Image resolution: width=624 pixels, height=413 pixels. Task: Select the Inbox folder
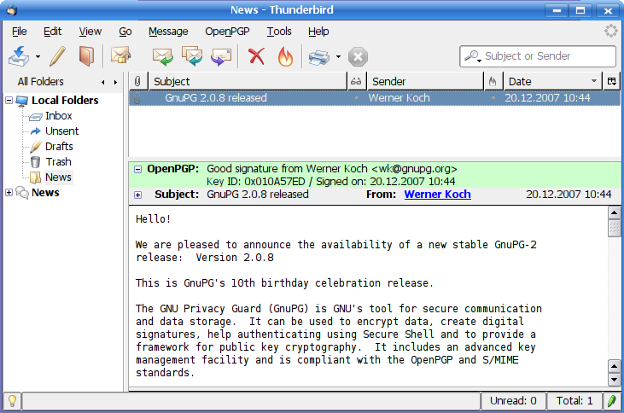point(59,116)
